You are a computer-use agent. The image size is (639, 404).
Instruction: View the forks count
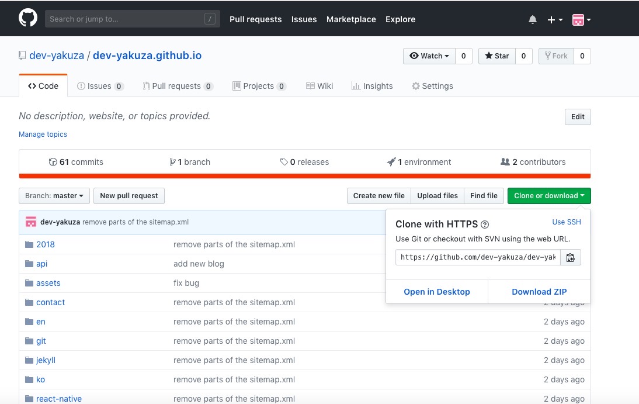click(x=582, y=56)
